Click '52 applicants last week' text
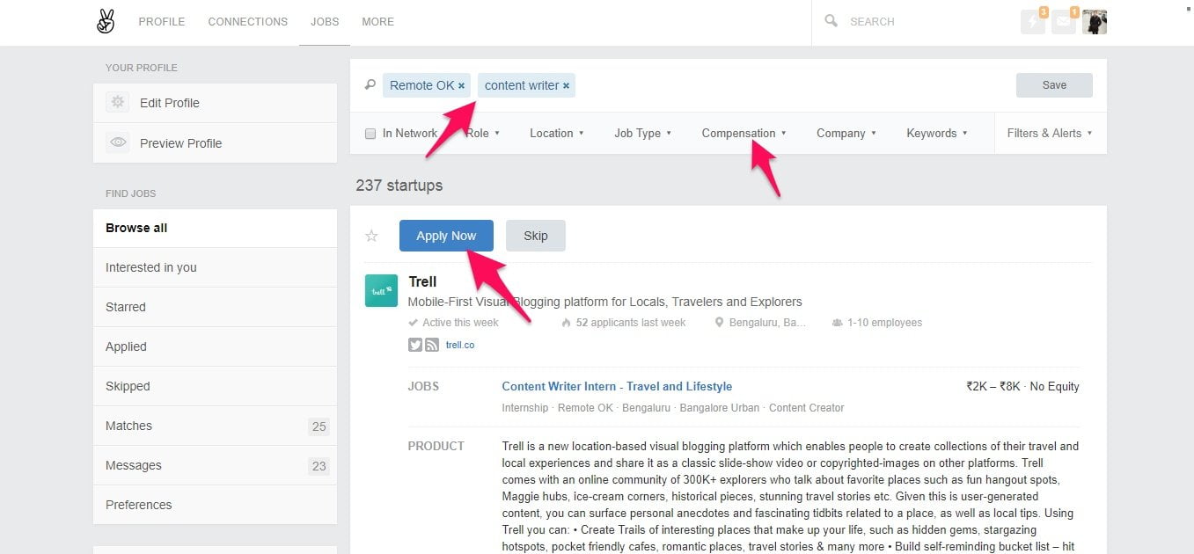 pyautogui.click(x=631, y=323)
